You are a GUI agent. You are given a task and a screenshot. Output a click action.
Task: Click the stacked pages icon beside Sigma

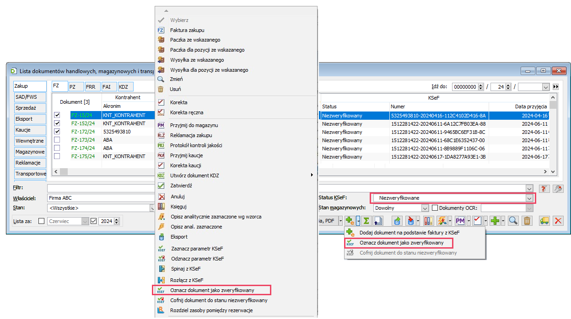click(378, 221)
